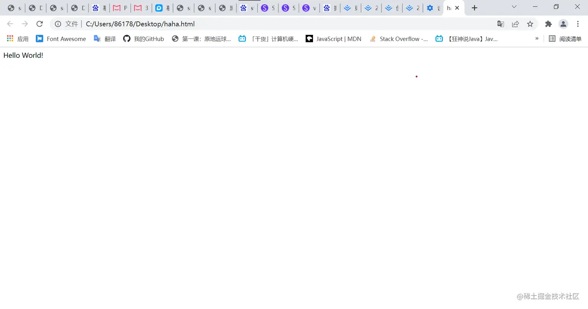Screen dimensions: 588x309
Task: Open the 我的GitHub bookmark
Action: pos(144,38)
